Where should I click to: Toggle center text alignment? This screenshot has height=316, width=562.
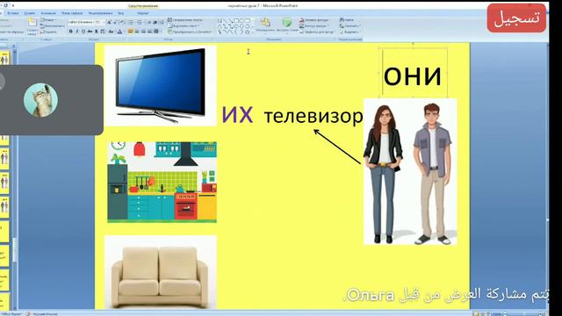[x=137, y=32]
